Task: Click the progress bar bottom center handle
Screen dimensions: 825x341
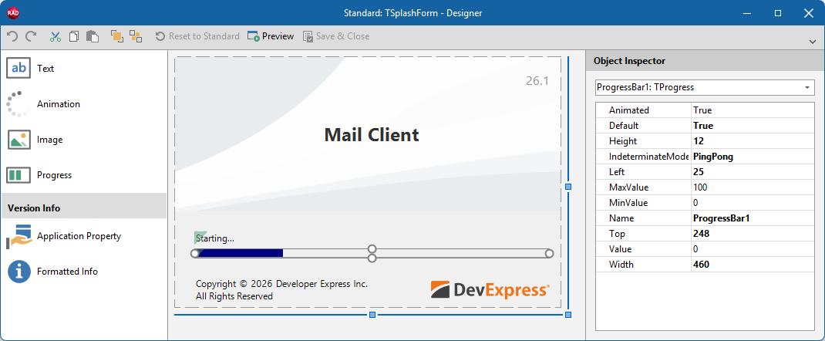Action: pos(372,258)
